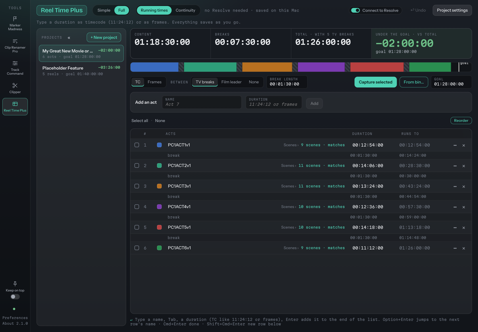Open the Track Command tool
This screenshot has height=332, width=478.
click(x=15, y=68)
